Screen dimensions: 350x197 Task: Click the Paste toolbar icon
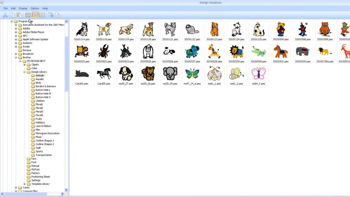tap(19, 15)
